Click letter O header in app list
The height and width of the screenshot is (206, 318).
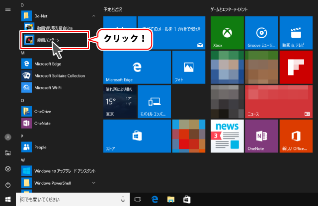click(x=22, y=100)
